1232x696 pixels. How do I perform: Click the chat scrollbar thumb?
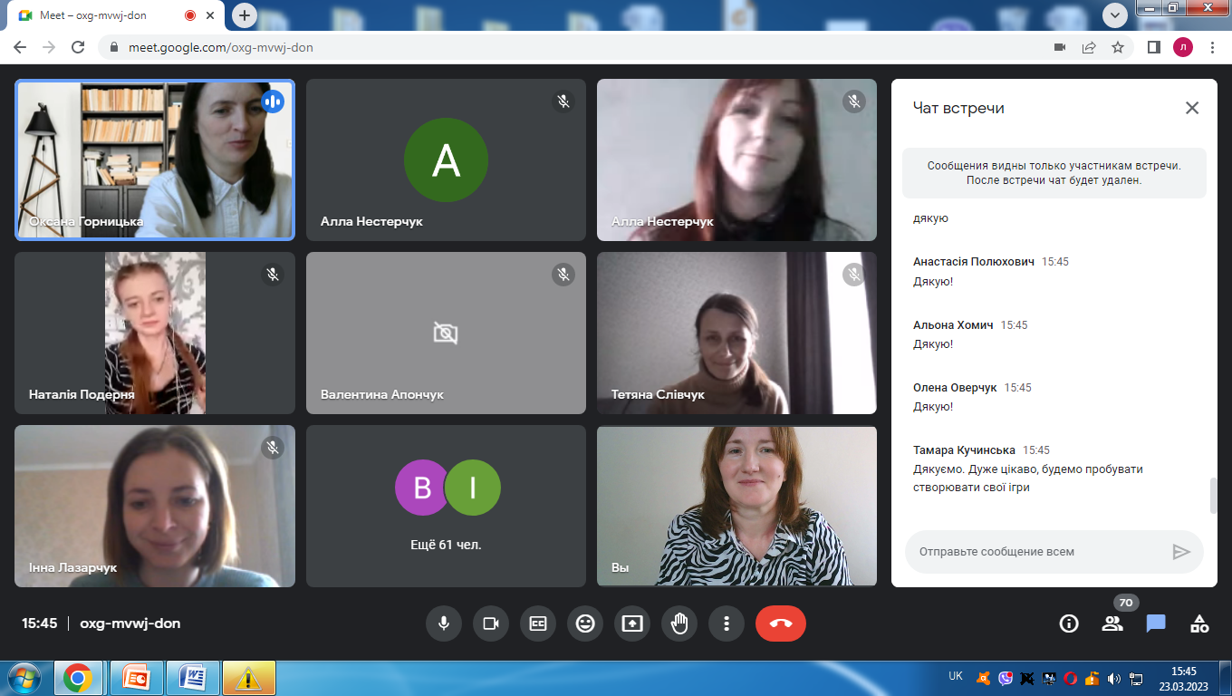(x=1214, y=496)
